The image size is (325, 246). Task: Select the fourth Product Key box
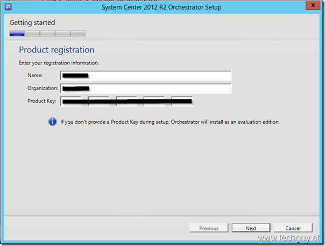pyautogui.click(x=154, y=101)
